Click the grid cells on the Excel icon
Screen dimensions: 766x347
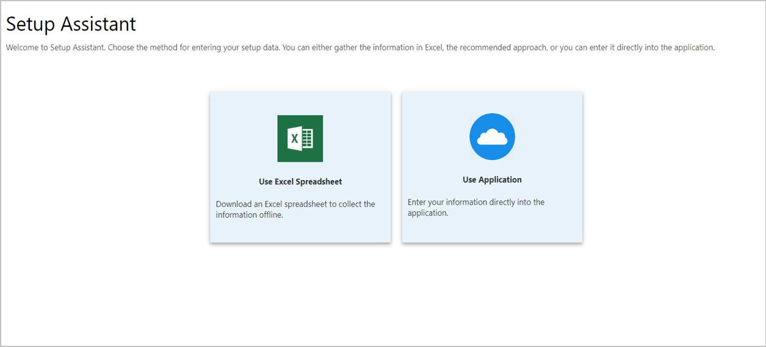click(307, 139)
